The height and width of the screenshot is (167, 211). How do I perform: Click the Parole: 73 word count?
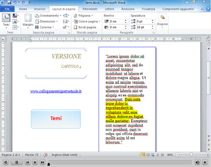click(32, 155)
